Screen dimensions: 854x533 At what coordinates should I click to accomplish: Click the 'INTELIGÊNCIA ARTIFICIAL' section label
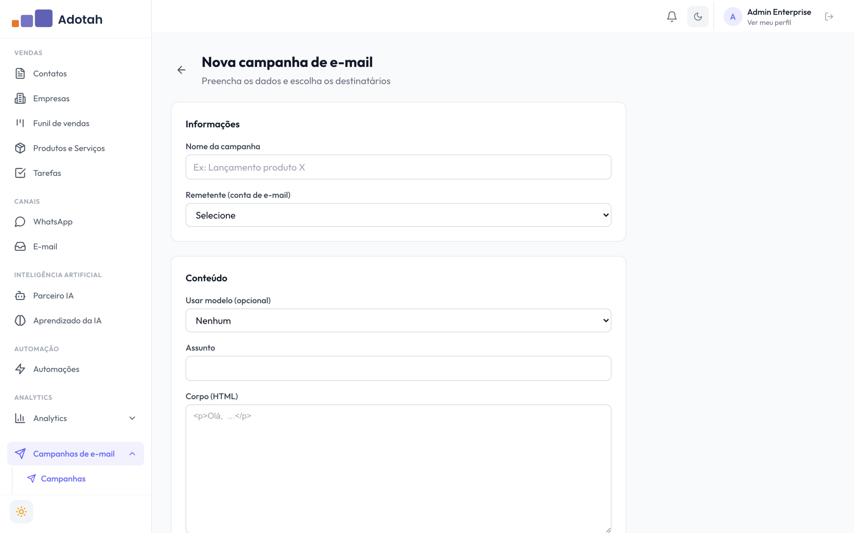[58, 275]
